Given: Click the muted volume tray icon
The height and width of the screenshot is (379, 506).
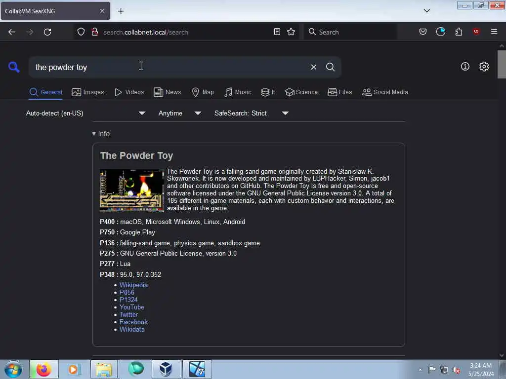Looking at the screenshot, I should [x=456, y=370].
